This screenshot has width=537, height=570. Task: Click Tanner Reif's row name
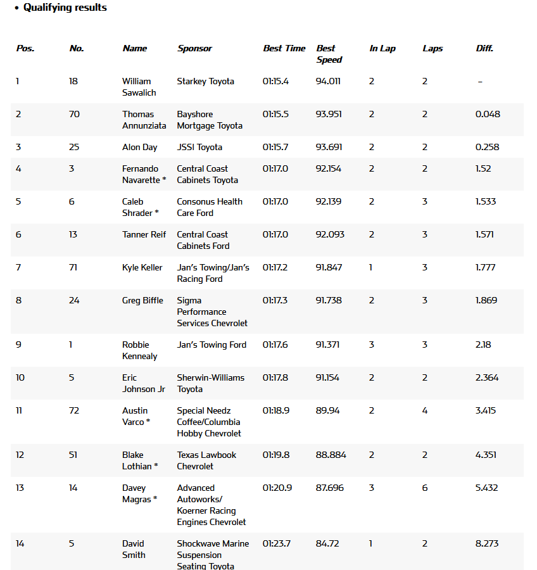144,234
